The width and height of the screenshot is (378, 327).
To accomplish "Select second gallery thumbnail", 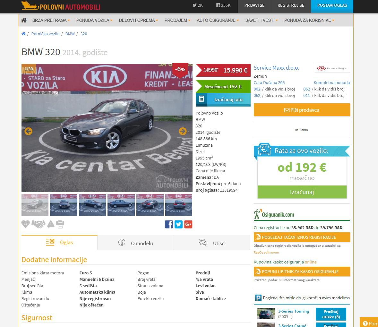I will [64, 205].
